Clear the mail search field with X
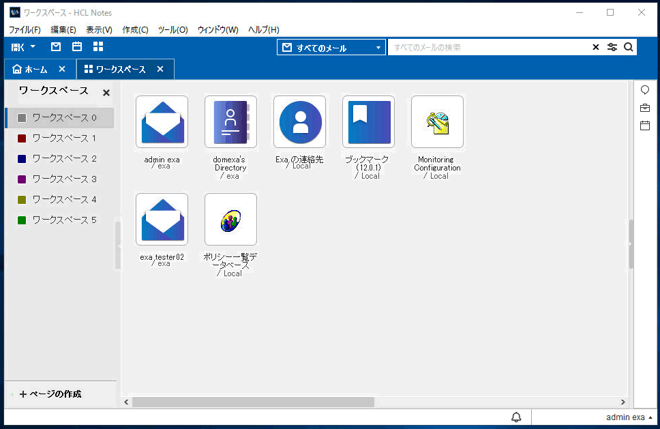The width and height of the screenshot is (660, 429). point(596,47)
